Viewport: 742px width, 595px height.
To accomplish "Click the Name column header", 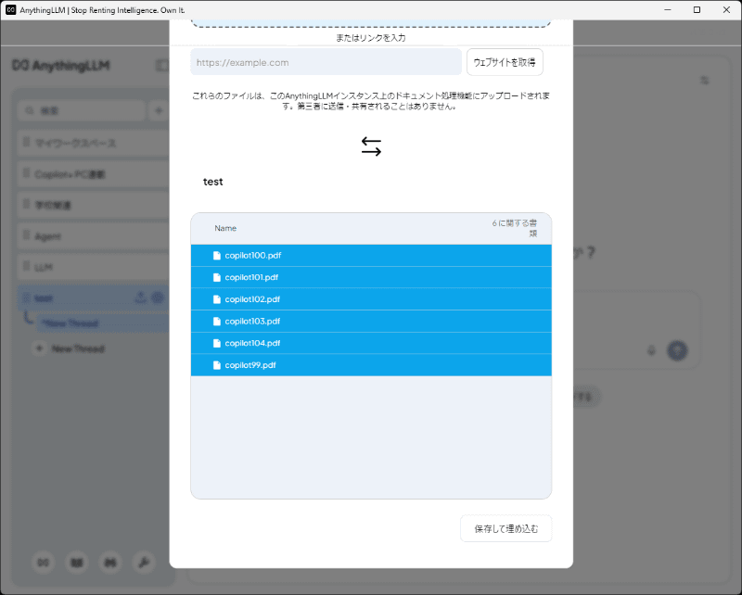I will pos(225,228).
